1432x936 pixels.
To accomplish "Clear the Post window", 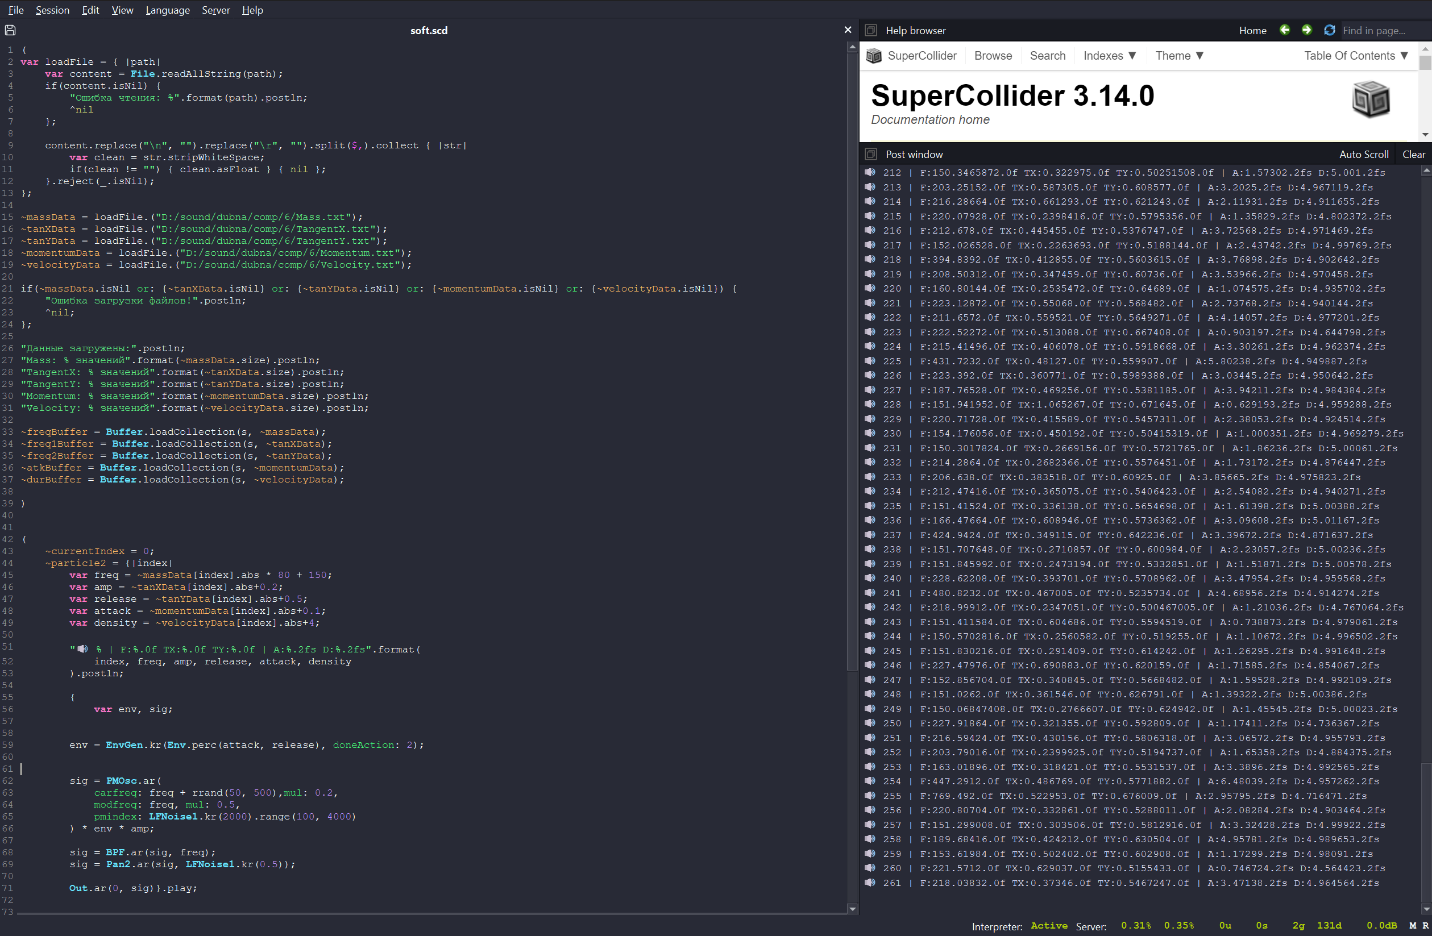I will pyautogui.click(x=1413, y=154).
